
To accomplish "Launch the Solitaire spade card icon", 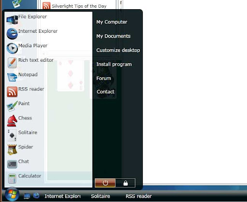I will pyautogui.click(x=12, y=135).
